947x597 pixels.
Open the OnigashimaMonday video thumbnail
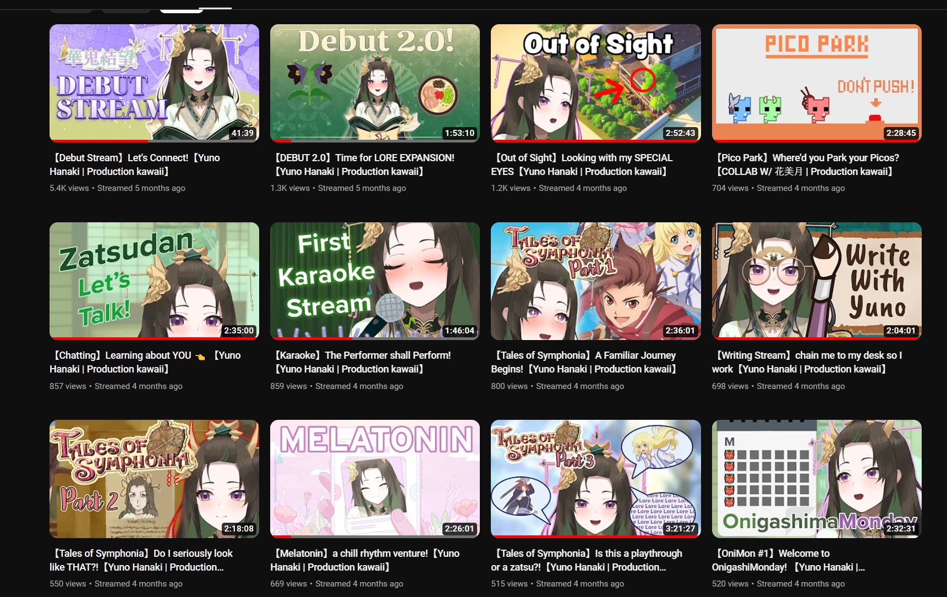point(817,479)
